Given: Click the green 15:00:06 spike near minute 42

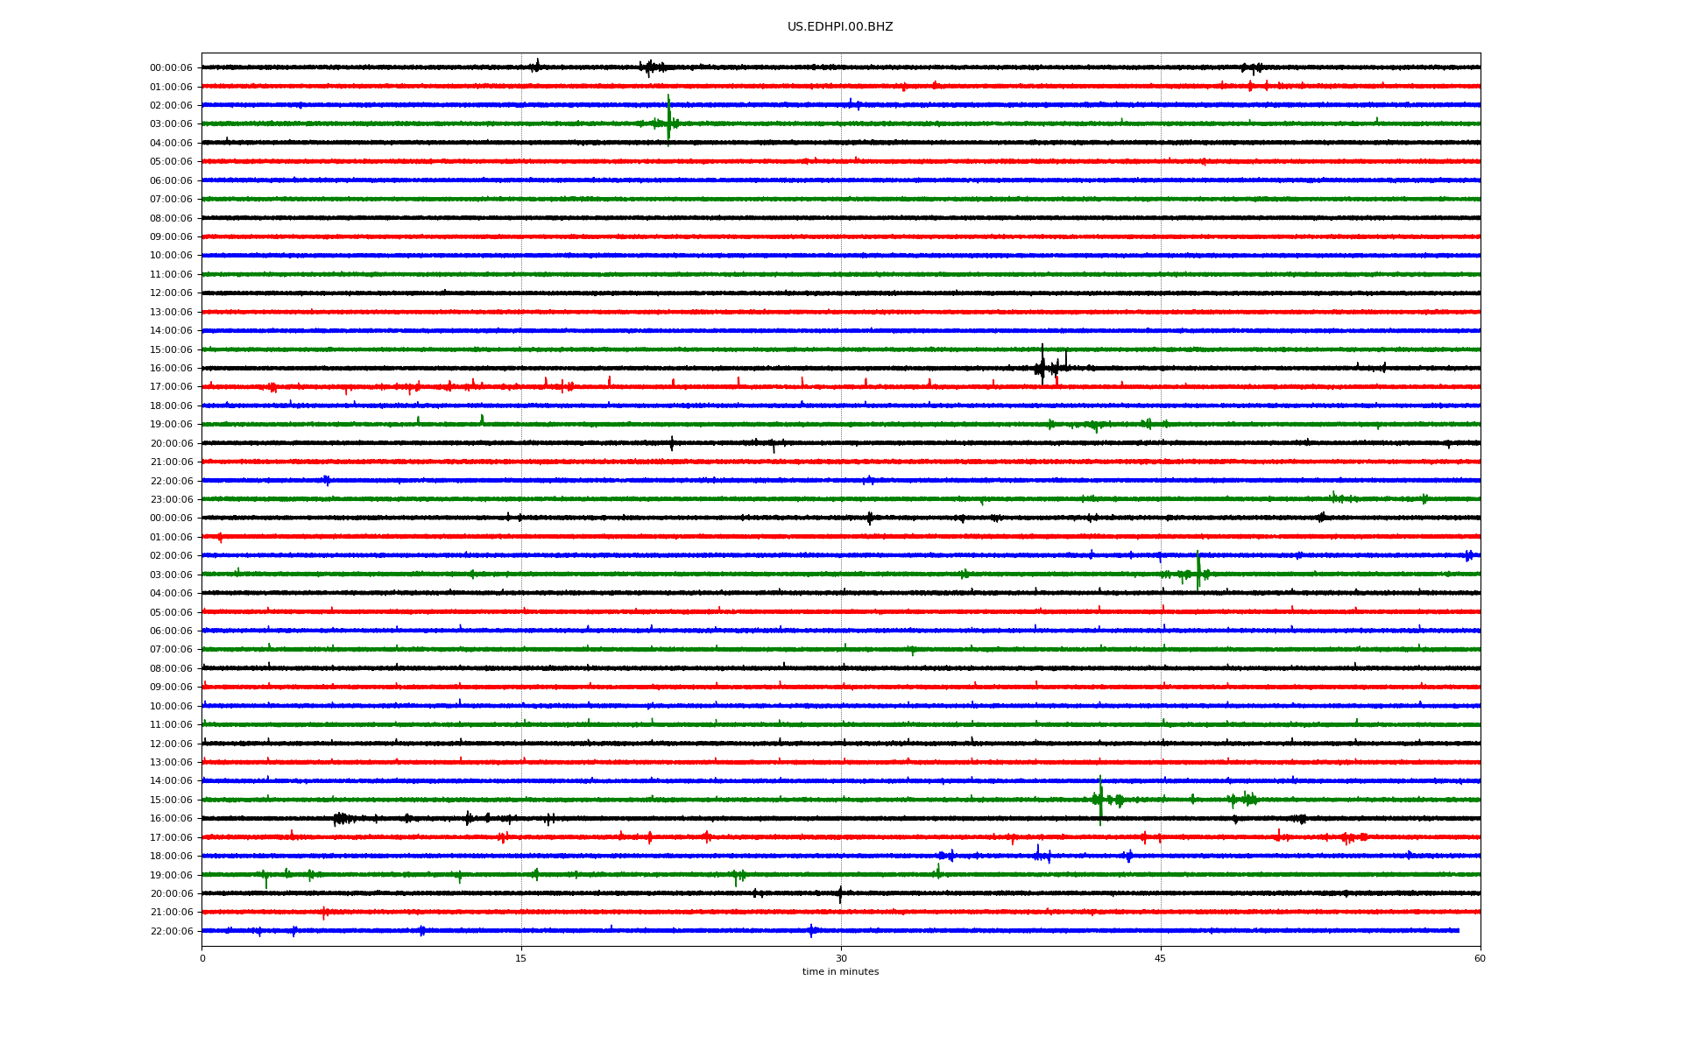Looking at the screenshot, I should (x=1100, y=800).
